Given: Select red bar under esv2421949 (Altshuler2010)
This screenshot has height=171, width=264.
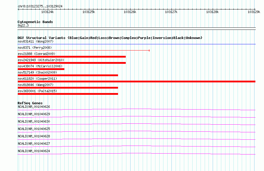Looking at the screenshot, I should click(x=72, y=63).
